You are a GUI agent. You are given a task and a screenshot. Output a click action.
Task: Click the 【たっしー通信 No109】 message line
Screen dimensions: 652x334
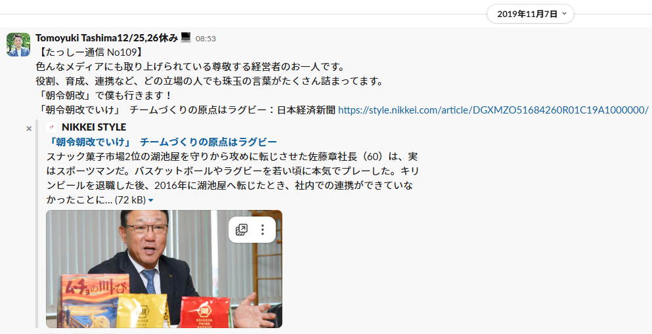pyautogui.click(x=90, y=52)
